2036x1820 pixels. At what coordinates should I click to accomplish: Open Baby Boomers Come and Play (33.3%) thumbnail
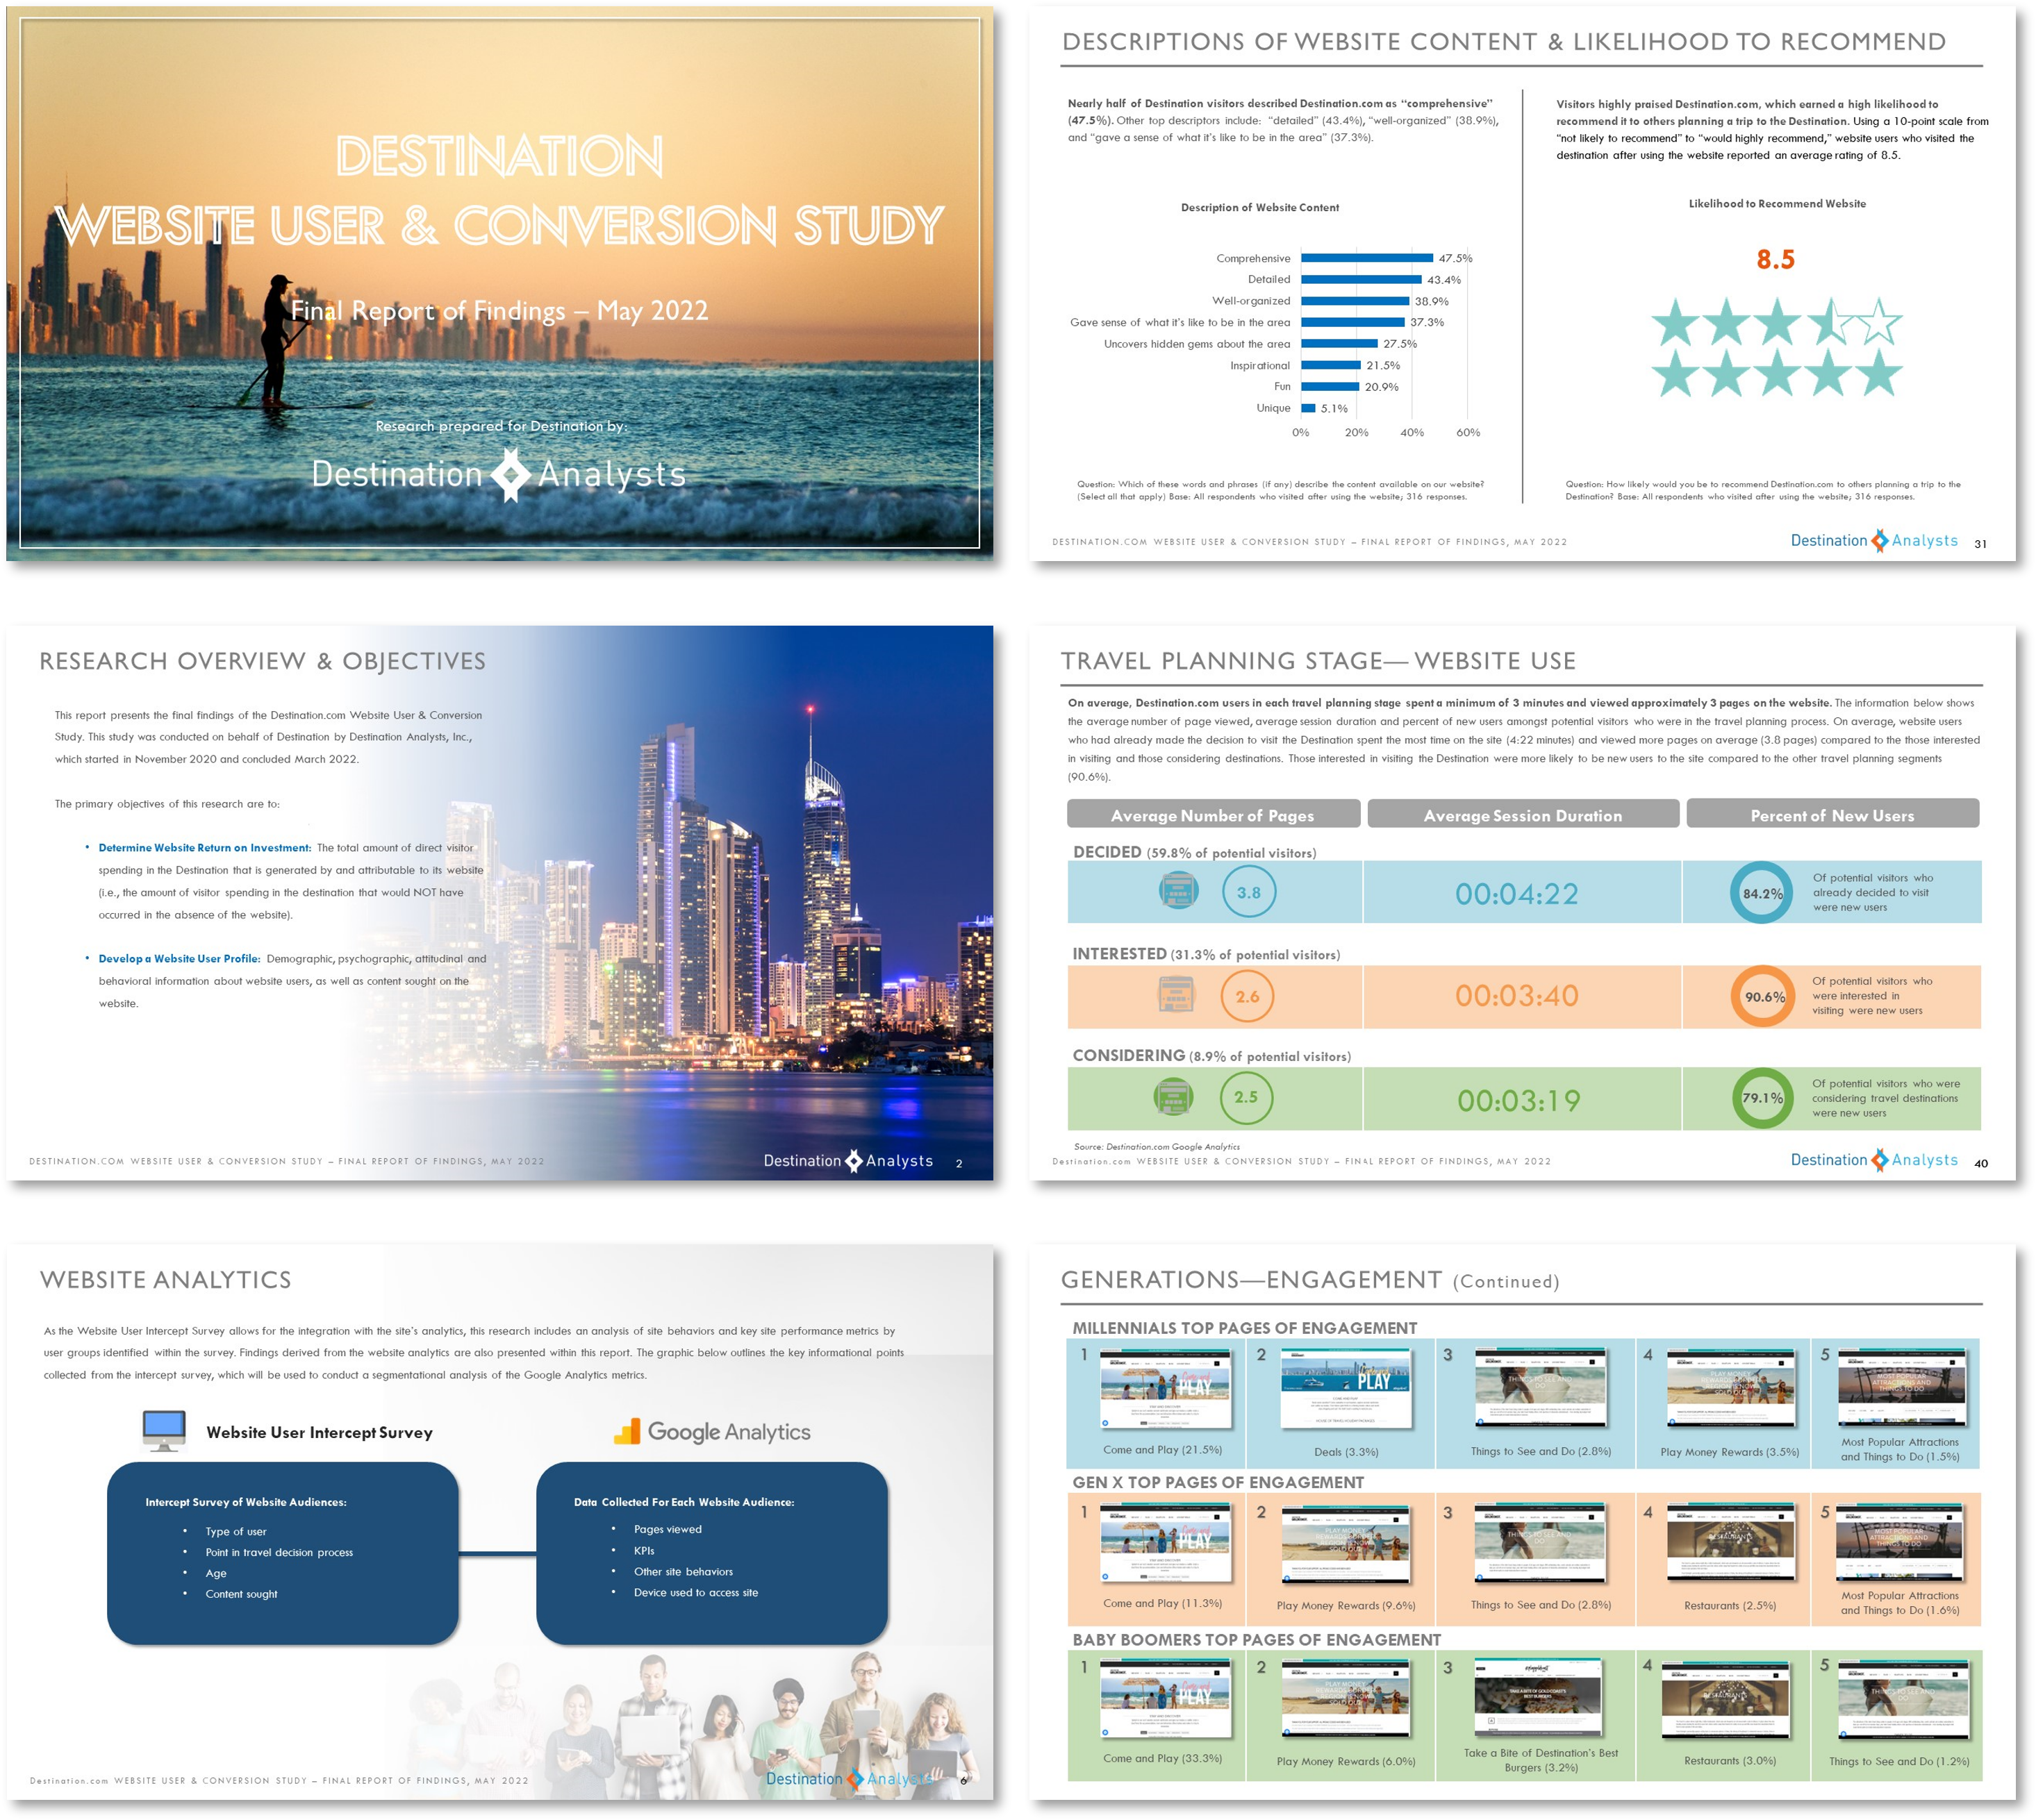[1166, 1699]
